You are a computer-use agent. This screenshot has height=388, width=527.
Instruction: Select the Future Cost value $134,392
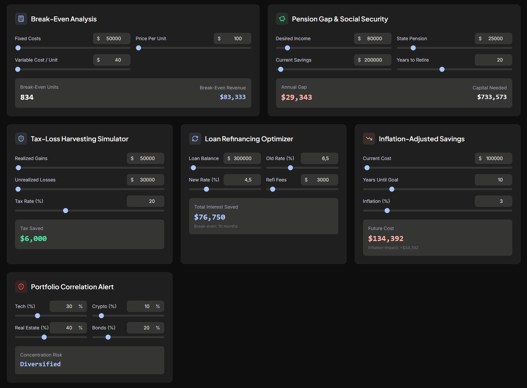(386, 239)
